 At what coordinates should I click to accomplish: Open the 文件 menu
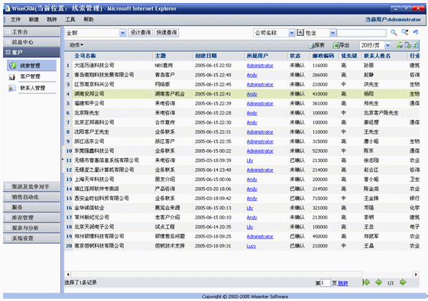15,19
